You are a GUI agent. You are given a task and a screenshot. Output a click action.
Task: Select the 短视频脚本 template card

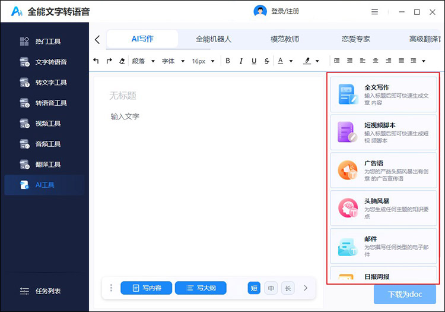383,133
